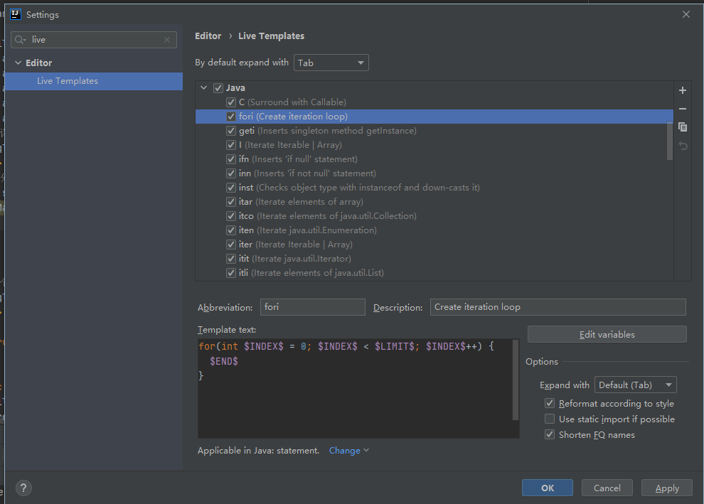Image resolution: width=704 pixels, height=504 pixels.
Task: Toggle the itit template checkbox
Action: tap(231, 259)
